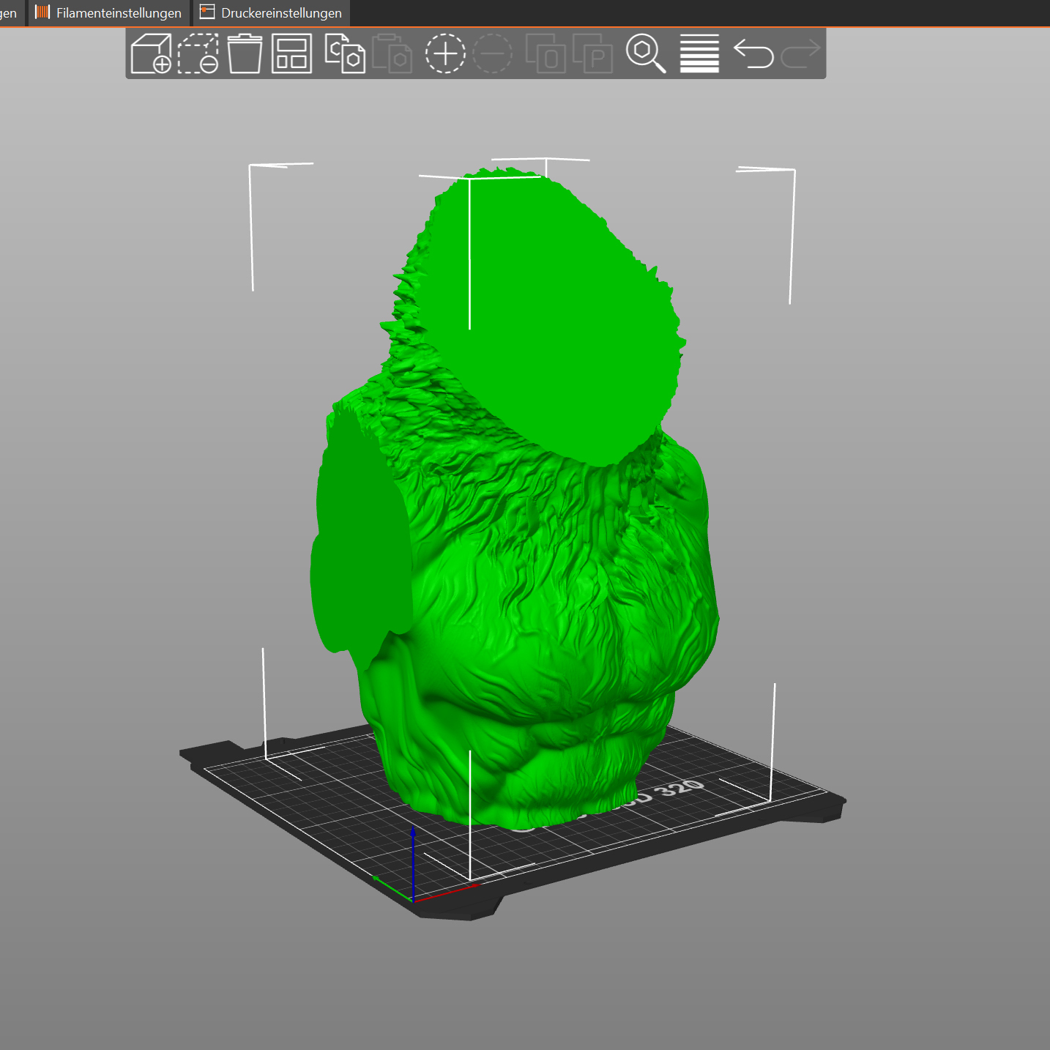Add an instance with the plus circle icon

coord(445,53)
